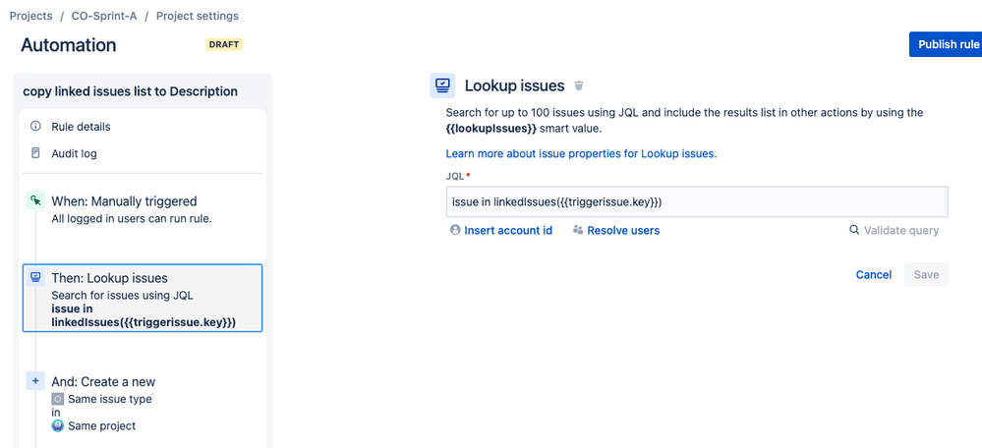Select the Then: Lookup issues step

pos(143,298)
